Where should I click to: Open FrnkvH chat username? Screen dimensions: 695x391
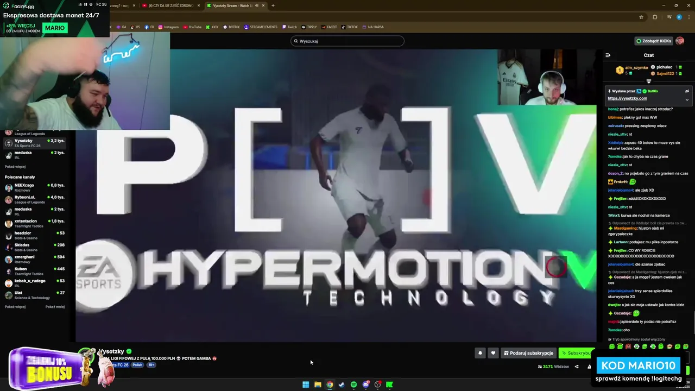tap(621, 182)
